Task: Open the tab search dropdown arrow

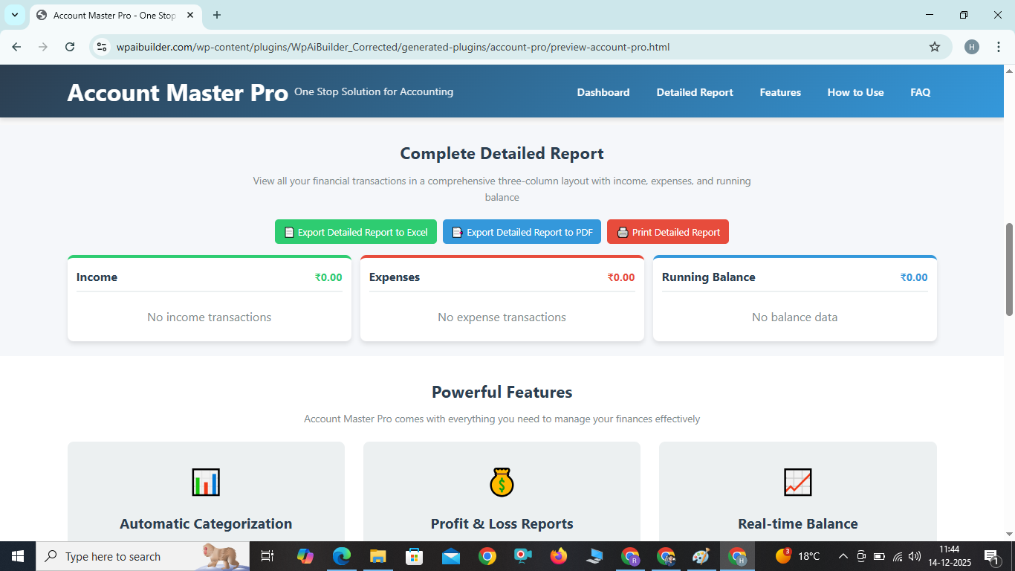Action: [x=14, y=15]
